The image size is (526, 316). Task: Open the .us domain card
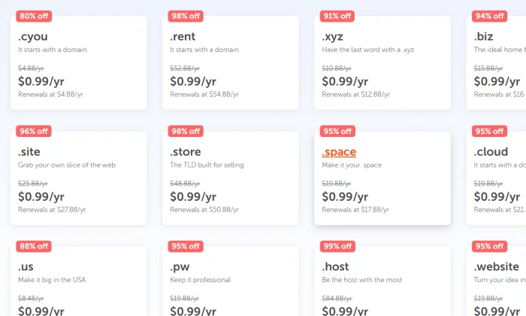pos(78,281)
